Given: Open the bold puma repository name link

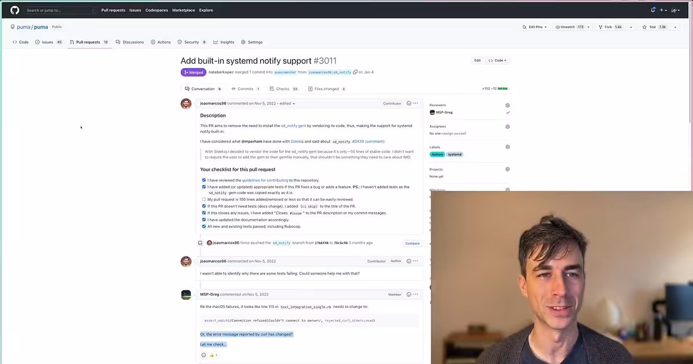Looking at the screenshot, I should 41,27.
